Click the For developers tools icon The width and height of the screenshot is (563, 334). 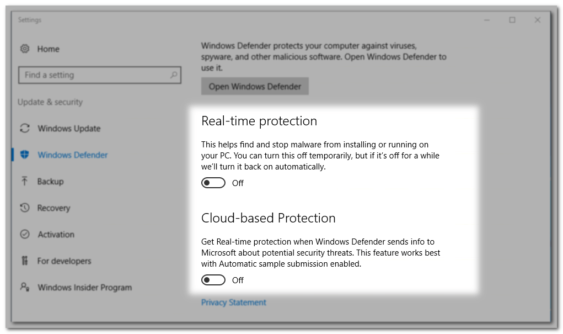point(25,261)
